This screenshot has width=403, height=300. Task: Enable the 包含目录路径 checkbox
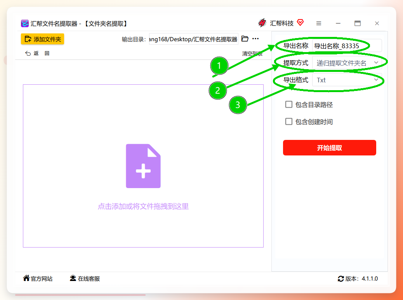coord(289,105)
